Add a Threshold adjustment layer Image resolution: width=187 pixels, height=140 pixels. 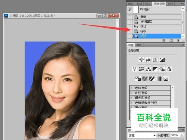[x=152, y=79]
